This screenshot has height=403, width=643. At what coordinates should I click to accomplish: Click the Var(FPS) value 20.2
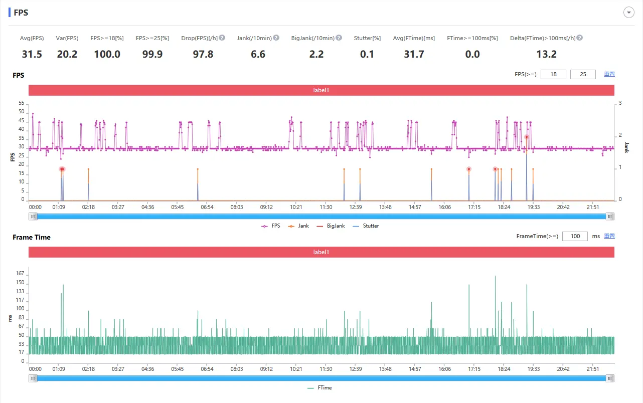click(x=67, y=54)
